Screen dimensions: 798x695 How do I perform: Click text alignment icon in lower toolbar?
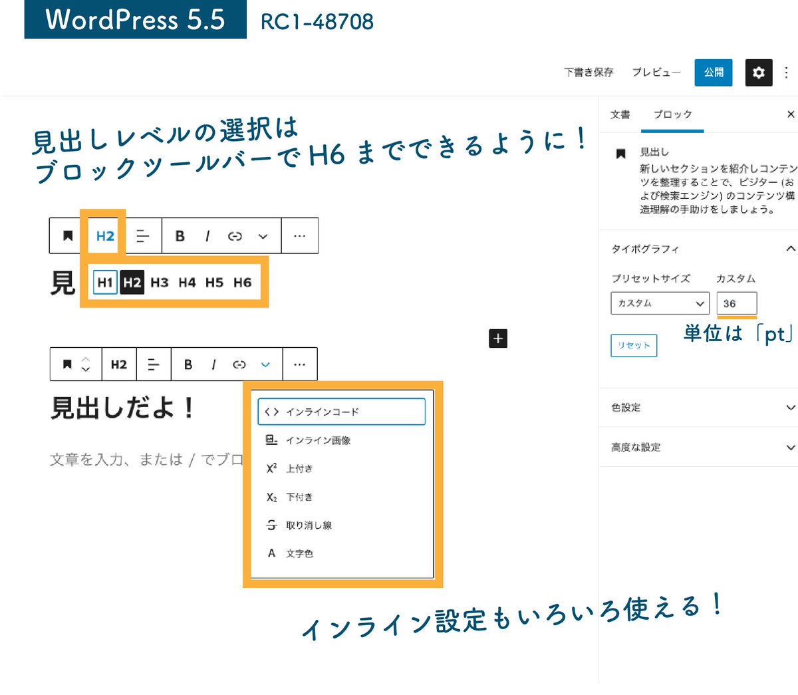coord(154,364)
